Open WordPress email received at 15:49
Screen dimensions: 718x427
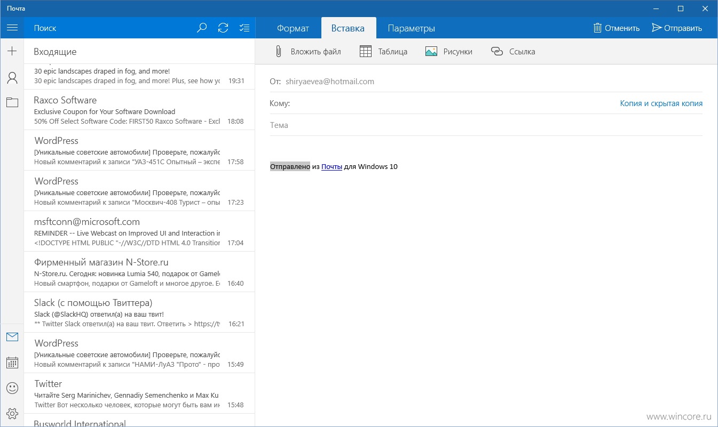139,353
